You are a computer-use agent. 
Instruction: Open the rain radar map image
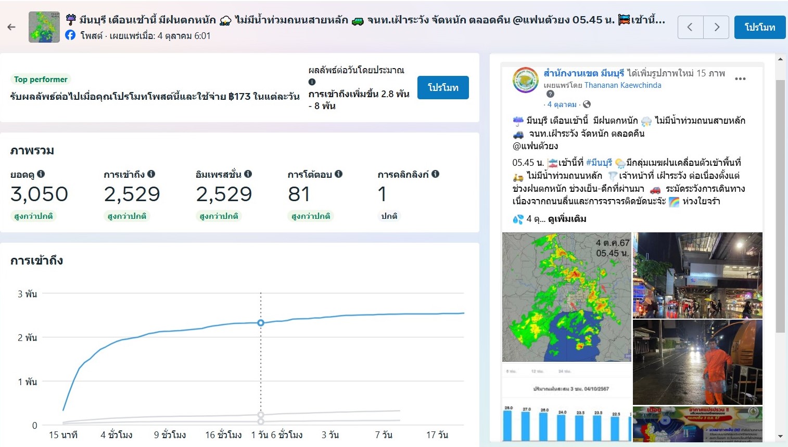[x=566, y=297]
